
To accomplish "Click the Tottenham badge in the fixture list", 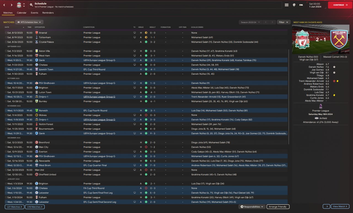I will (36, 37).
